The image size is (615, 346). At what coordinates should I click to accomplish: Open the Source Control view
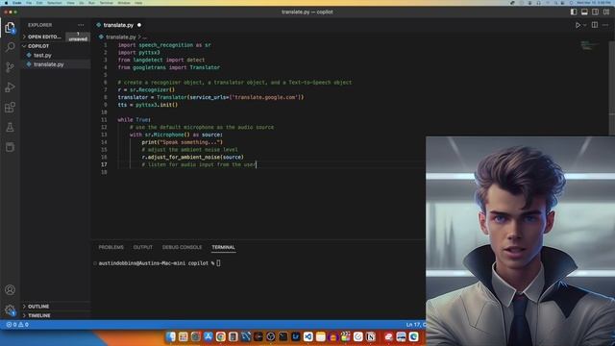click(x=10, y=67)
